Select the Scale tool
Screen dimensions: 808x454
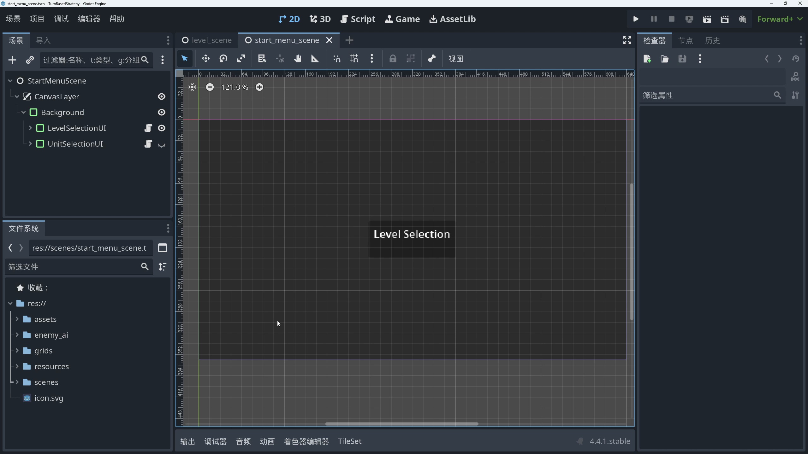pyautogui.click(x=241, y=59)
